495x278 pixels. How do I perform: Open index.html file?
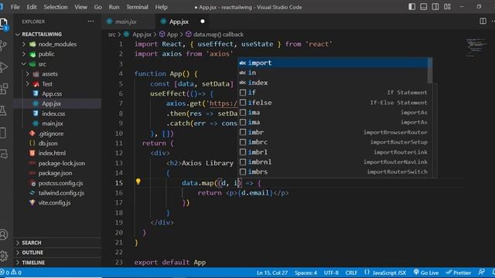tap(52, 153)
